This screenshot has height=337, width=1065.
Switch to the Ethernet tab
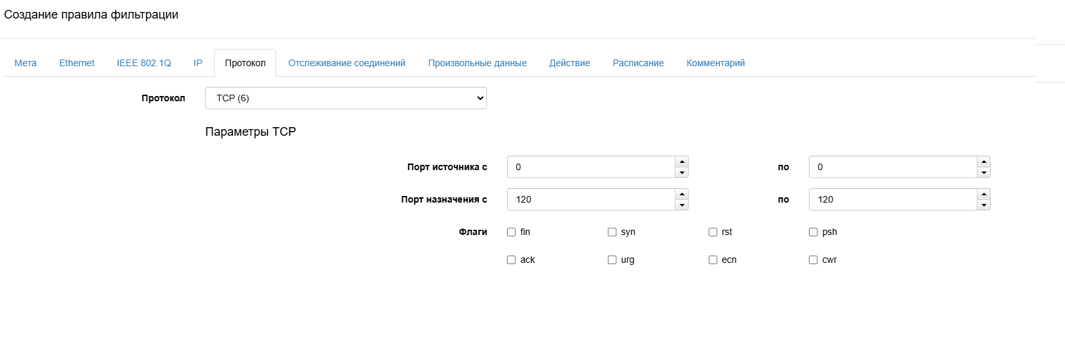(x=76, y=63)
